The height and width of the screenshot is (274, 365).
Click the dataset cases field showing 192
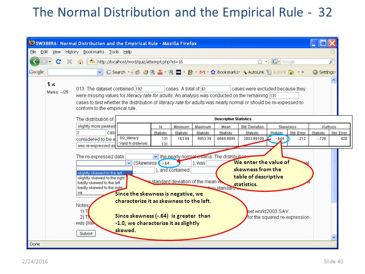pos(149,89)
